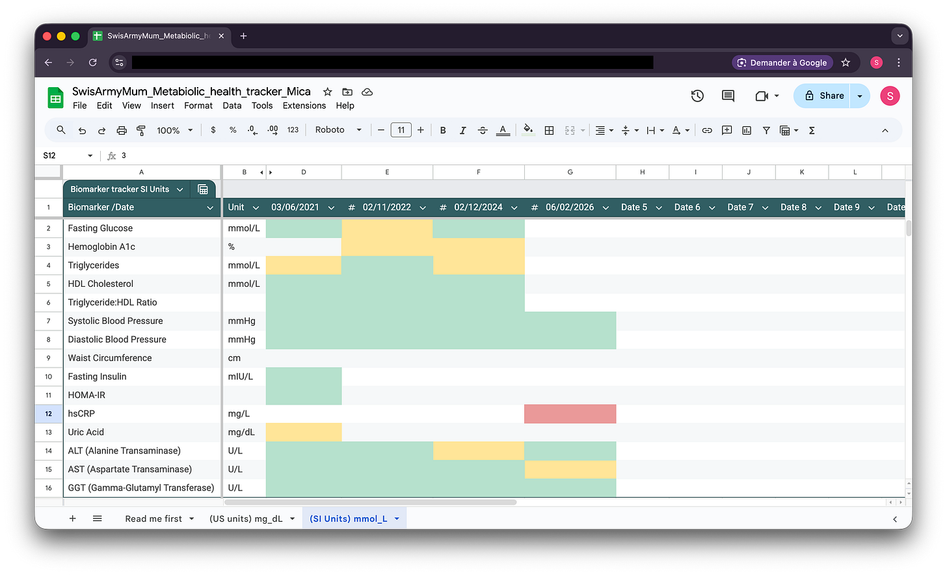This screenshot has width=947, height=575.
Task: Open the all sheets list
Action: (98, 518)
